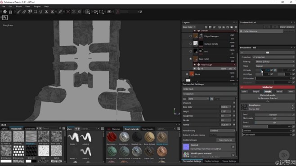Open the Roughness channel format dropdown

226,116
